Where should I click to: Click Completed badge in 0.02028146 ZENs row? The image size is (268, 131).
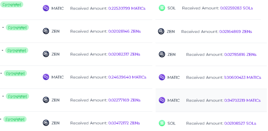point(17,27)
